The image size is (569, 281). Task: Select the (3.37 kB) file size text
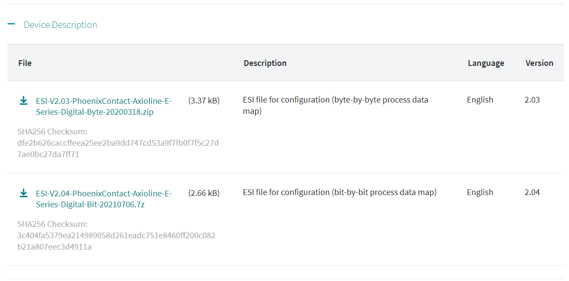(204, 101)
